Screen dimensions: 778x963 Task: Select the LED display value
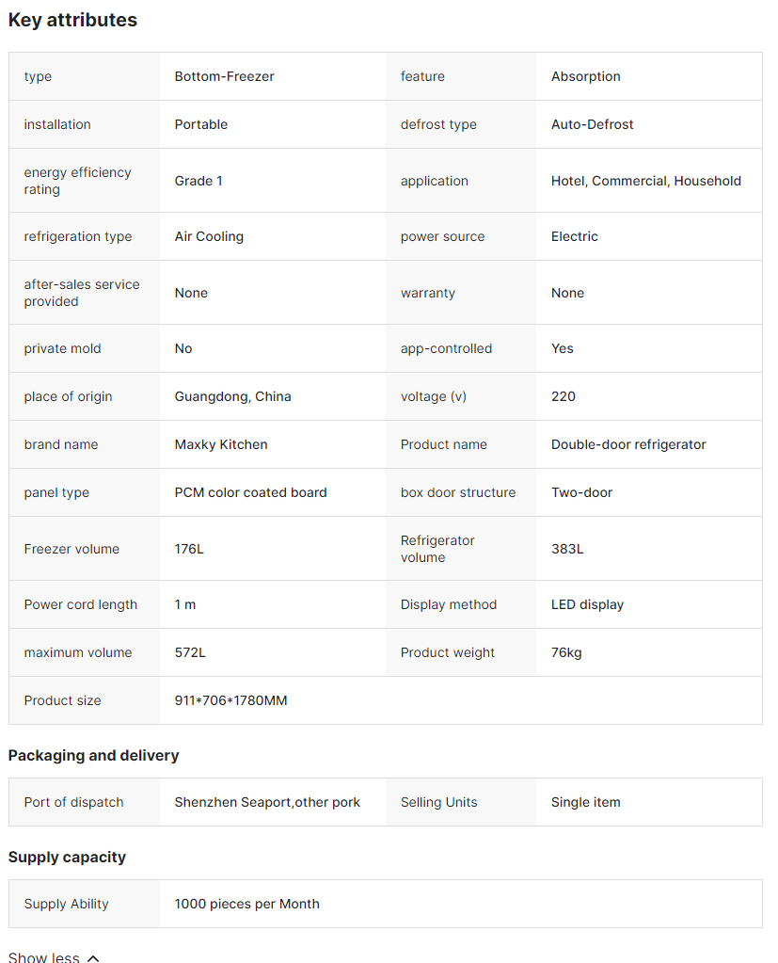pos(587,604)
